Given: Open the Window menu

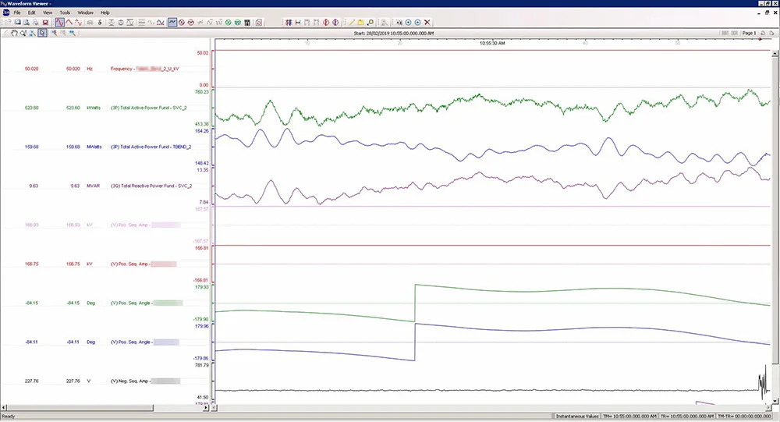Looking at the screenshot, I should [x=86, y=12].
